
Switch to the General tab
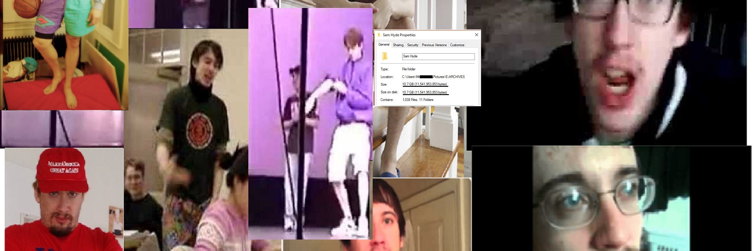point(384,44)
